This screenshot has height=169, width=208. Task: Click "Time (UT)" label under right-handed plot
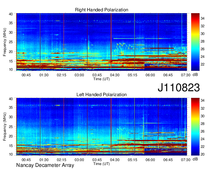tap(102, 79)
